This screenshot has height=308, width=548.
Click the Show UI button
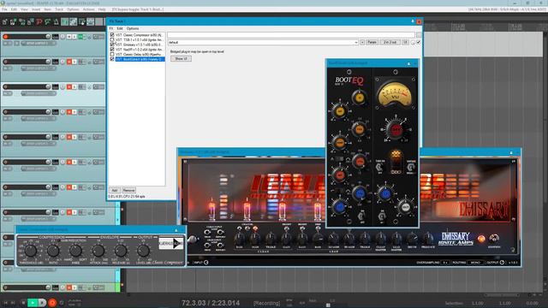point(181,59)
